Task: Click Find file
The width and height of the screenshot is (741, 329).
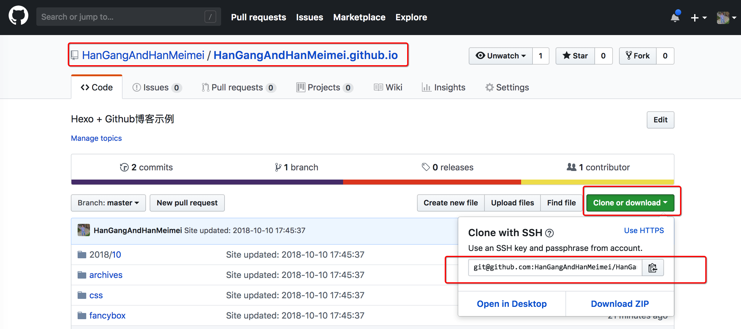Action: 561,203
